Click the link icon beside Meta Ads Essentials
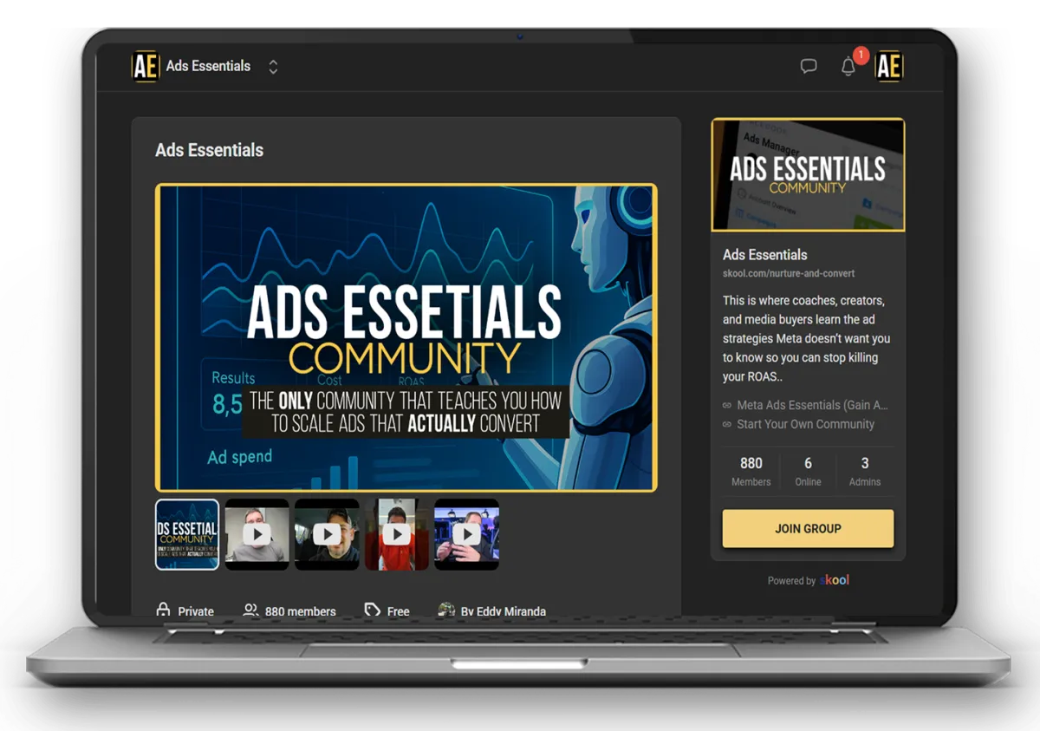Viewport: 1040px width, 731px height. pos(727,405)
